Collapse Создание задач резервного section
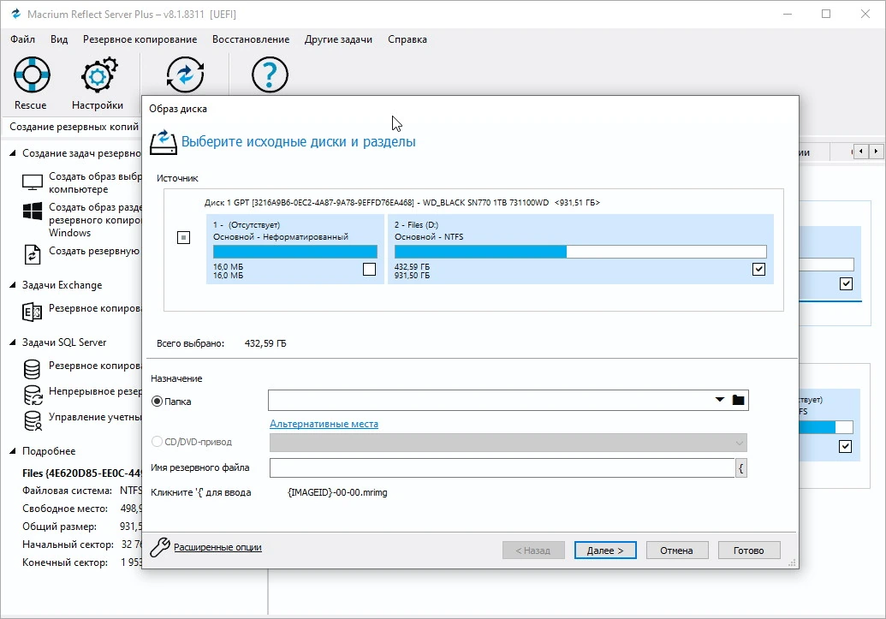Viewport: 886px width, 619px height. tap(13, 153)
